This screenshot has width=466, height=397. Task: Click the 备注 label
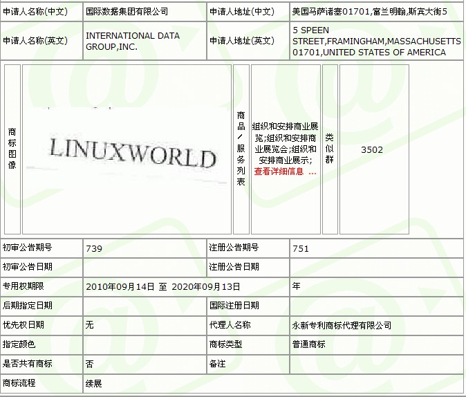[217, 364]
